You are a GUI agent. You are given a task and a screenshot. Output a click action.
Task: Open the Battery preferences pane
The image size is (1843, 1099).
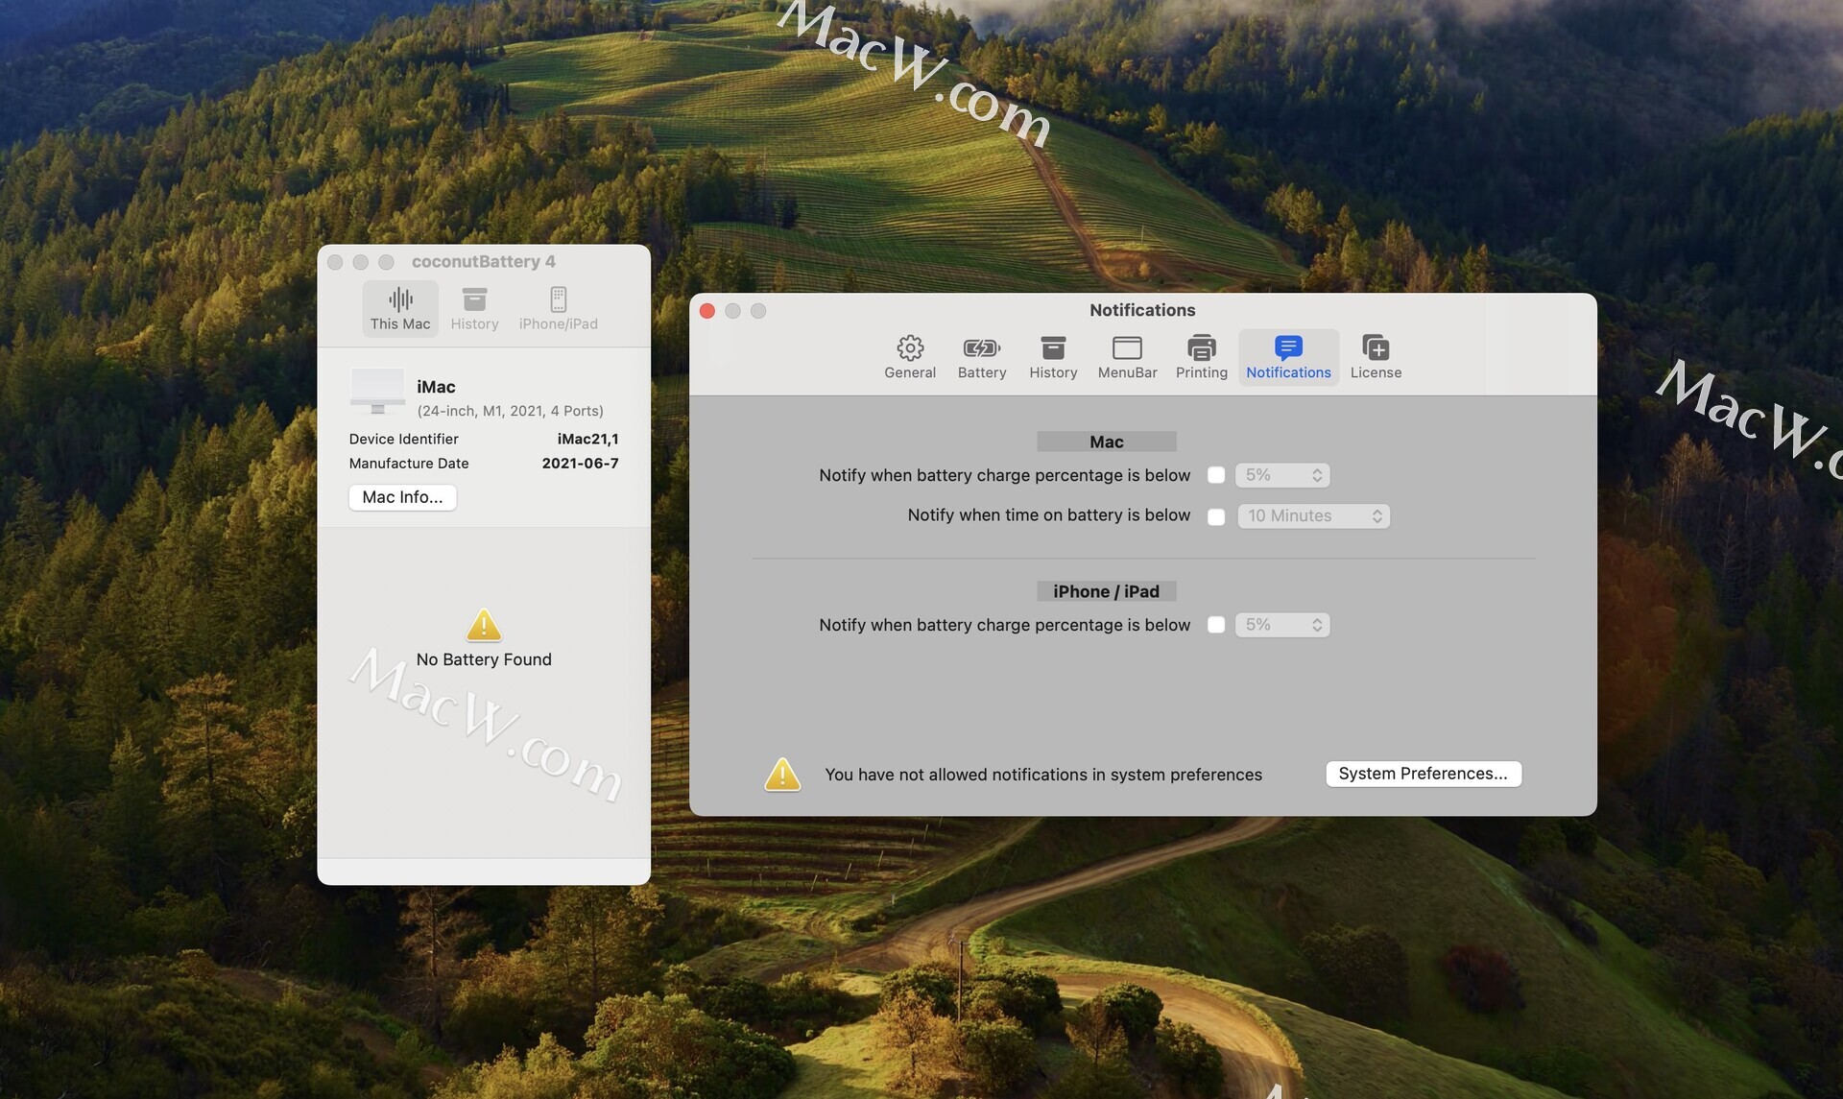coord(981,357)
